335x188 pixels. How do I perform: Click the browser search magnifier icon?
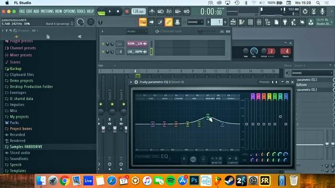coord(15,31)
